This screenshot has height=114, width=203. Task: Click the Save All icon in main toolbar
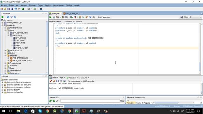(12, 9)
